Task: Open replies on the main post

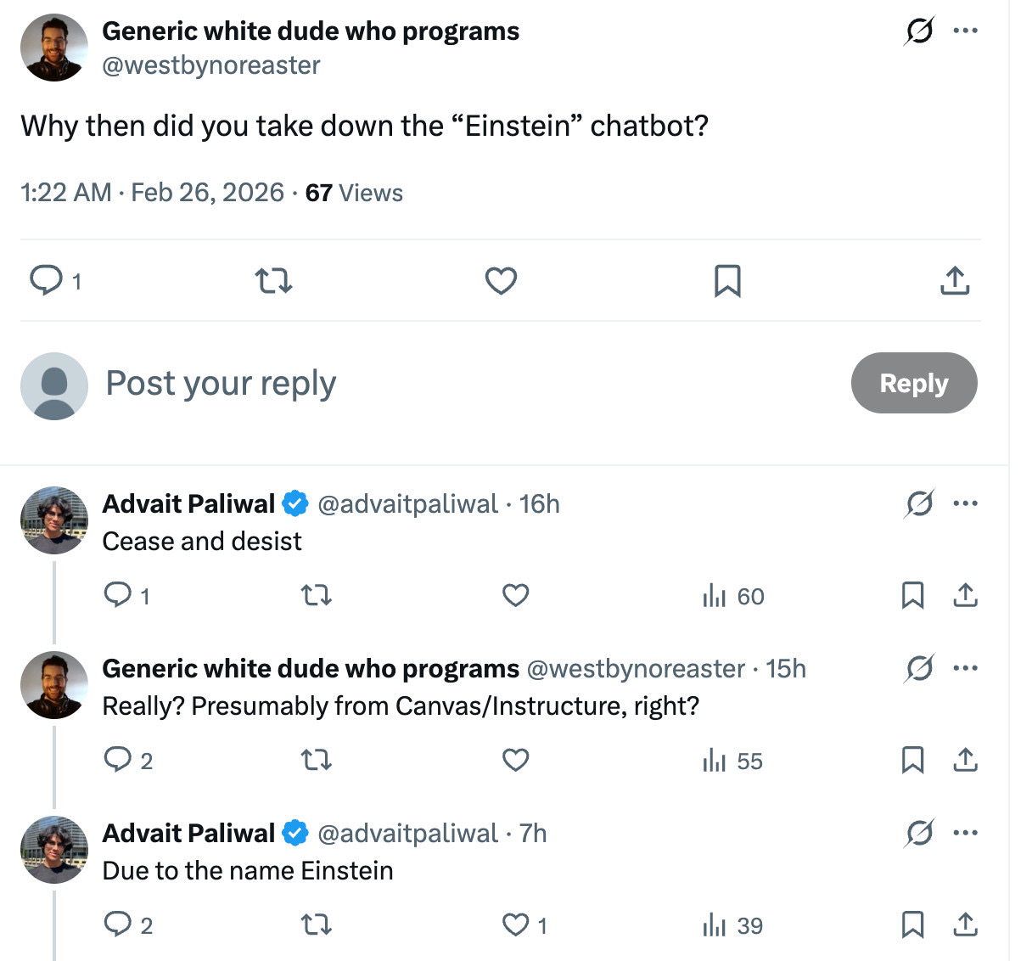Action: click(x=46, y=280)
